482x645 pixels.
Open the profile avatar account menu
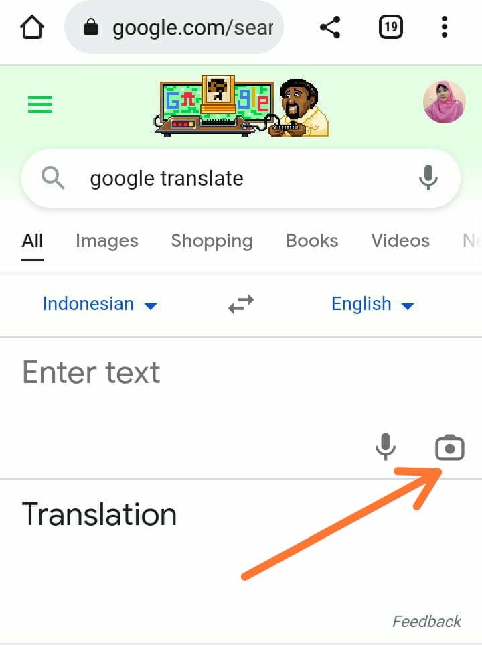click(x=445, y=102)
